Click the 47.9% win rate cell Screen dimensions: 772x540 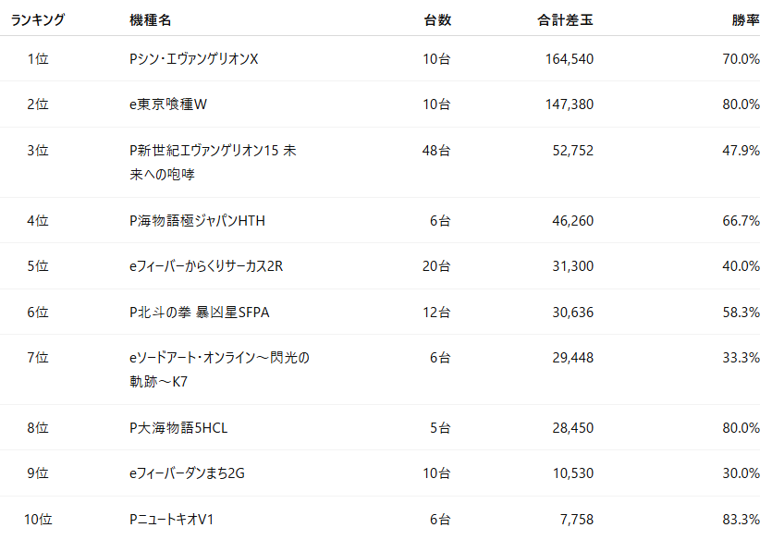[x=741, y=150]
